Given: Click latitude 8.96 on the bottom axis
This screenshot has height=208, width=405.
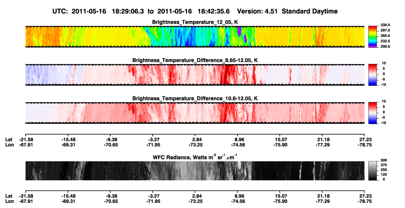Looking at the screenshot, I should pyautogui.click(x=240, y=196).
